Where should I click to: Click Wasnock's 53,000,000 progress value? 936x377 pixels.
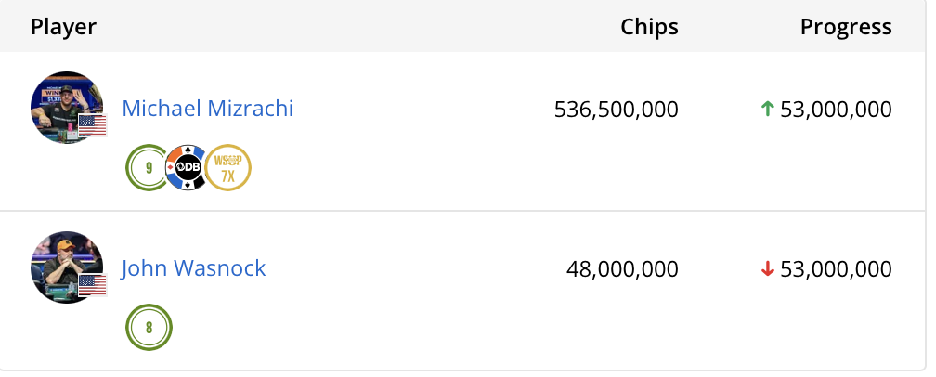coord(836,269)
